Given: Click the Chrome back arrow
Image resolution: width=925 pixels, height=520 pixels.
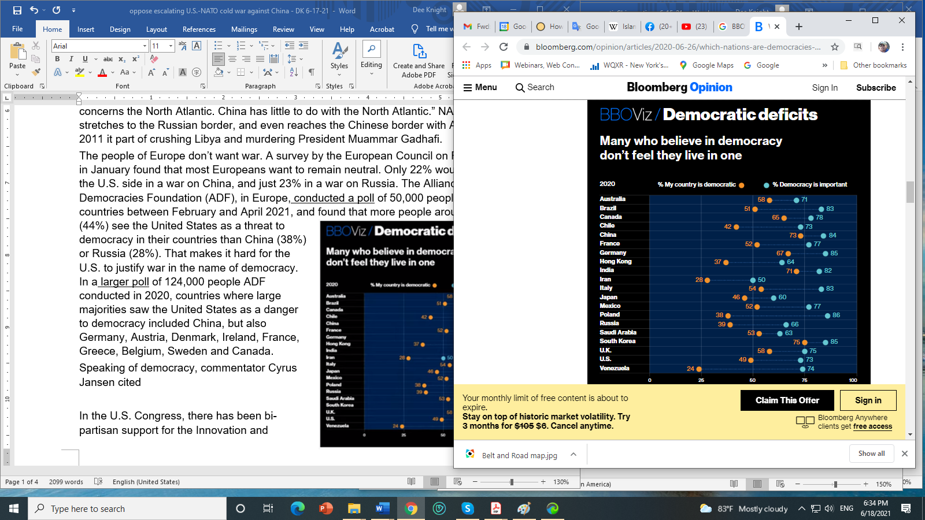Looking at the screenshot, I should tap(467, 47).
